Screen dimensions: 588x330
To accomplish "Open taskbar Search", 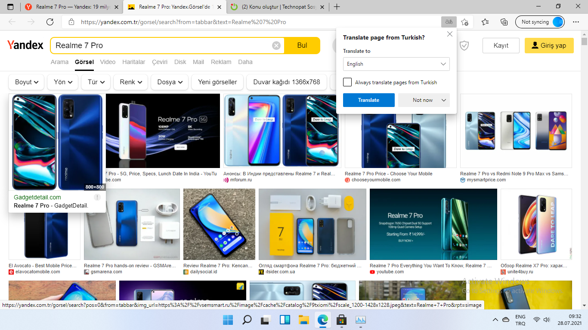I will tap(247, 320).
